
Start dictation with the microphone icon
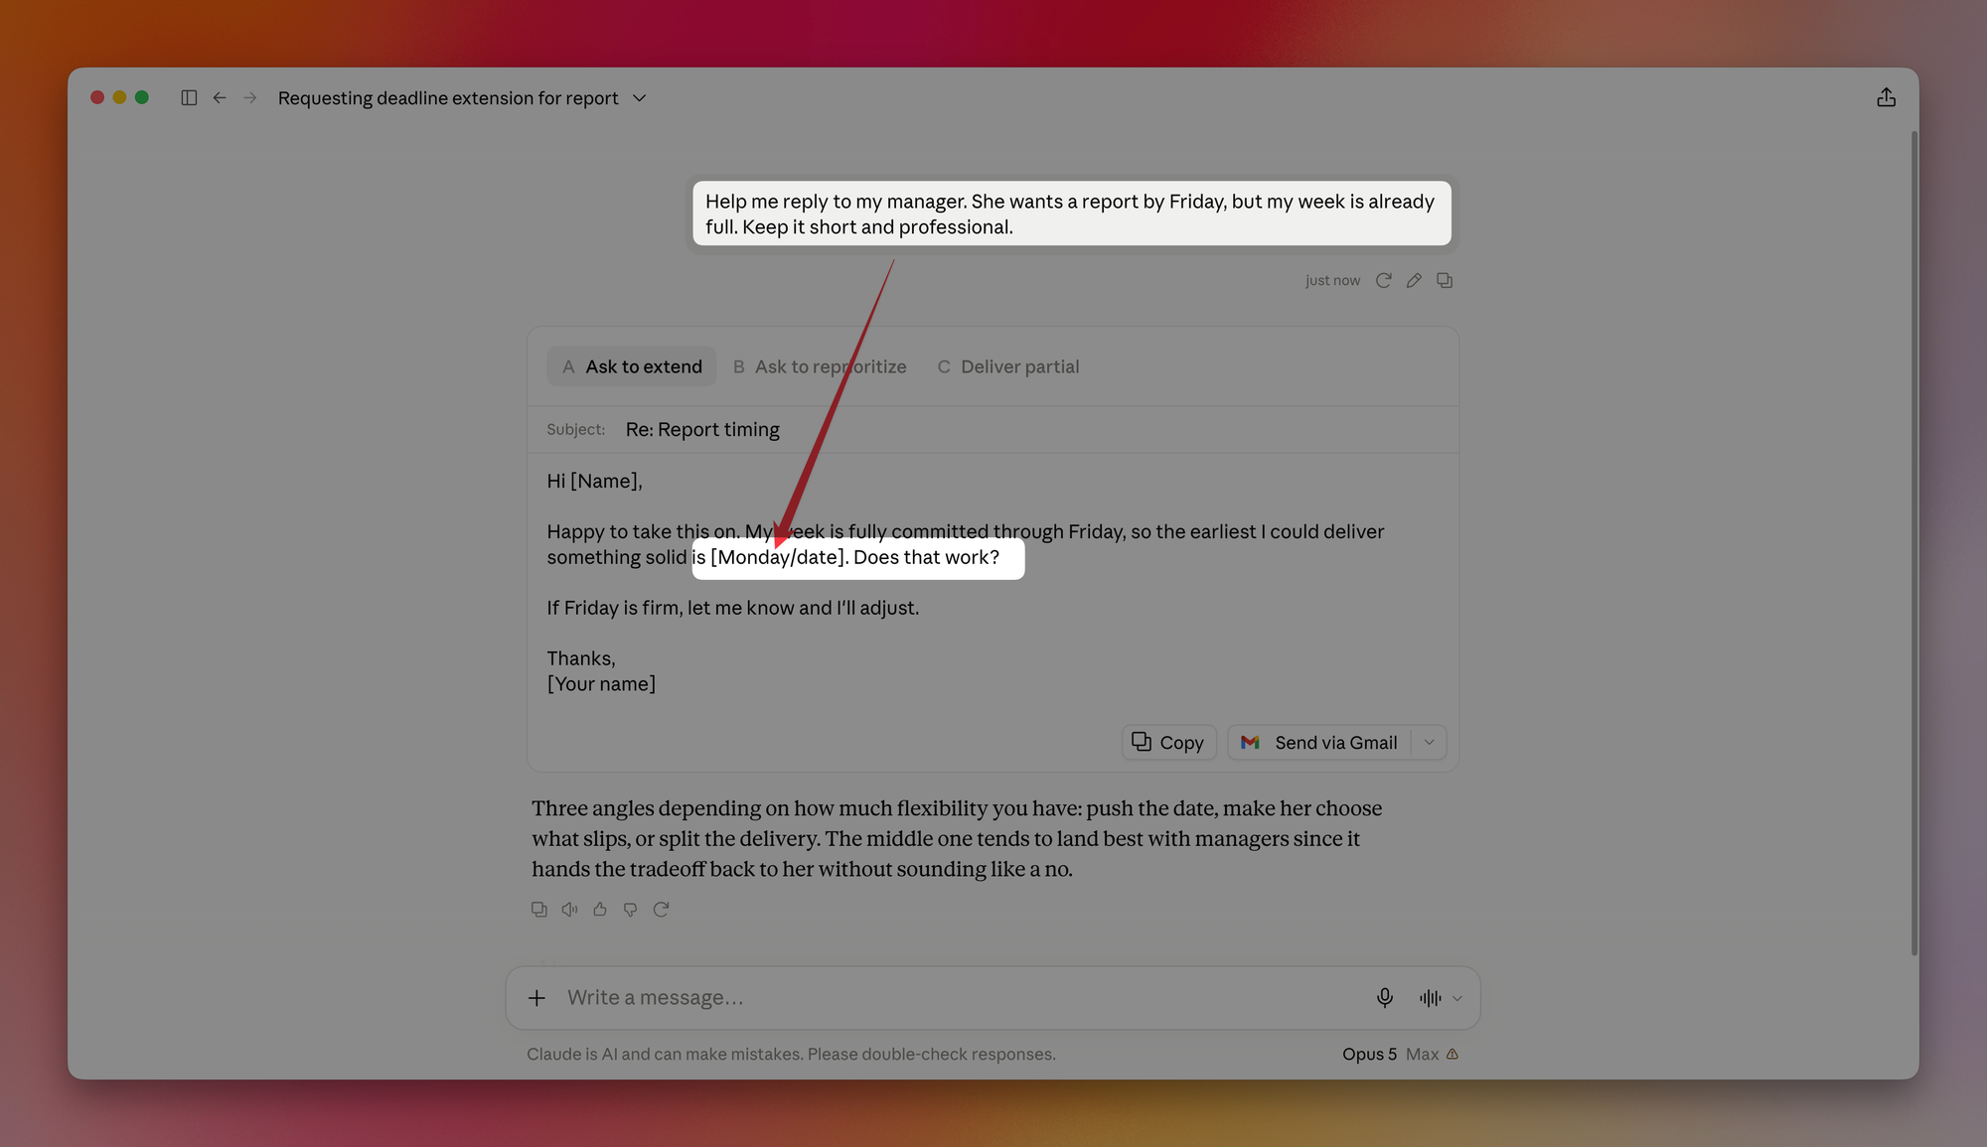[x=1384, y=997]
